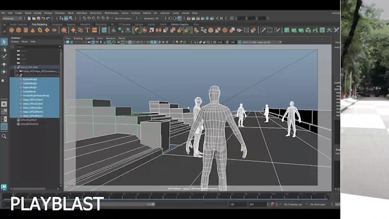Image resolution: width=389 pixels, height=219 pixels.
Task: Toggle the Symmetry Off setting
Action: [151, 18]
